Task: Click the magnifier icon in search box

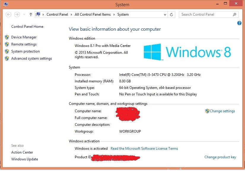Action: click(234, 14)
